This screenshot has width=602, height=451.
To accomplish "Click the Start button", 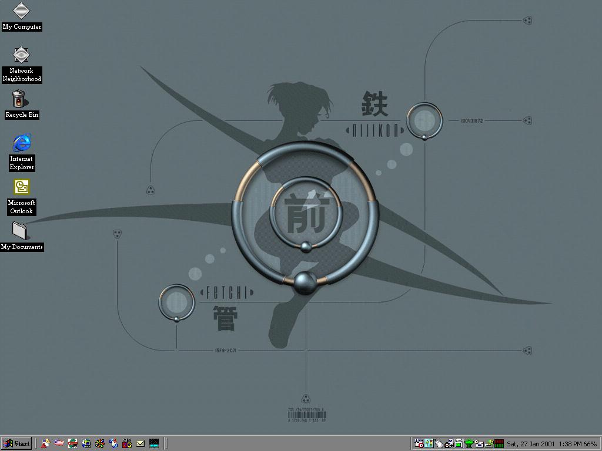I will (16, 443).
